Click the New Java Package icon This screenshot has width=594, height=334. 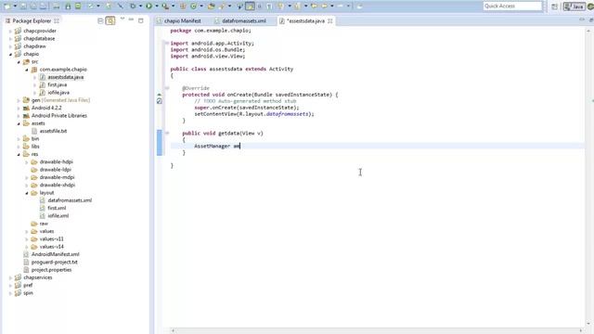pyautogui.click(x=183, y=6)
